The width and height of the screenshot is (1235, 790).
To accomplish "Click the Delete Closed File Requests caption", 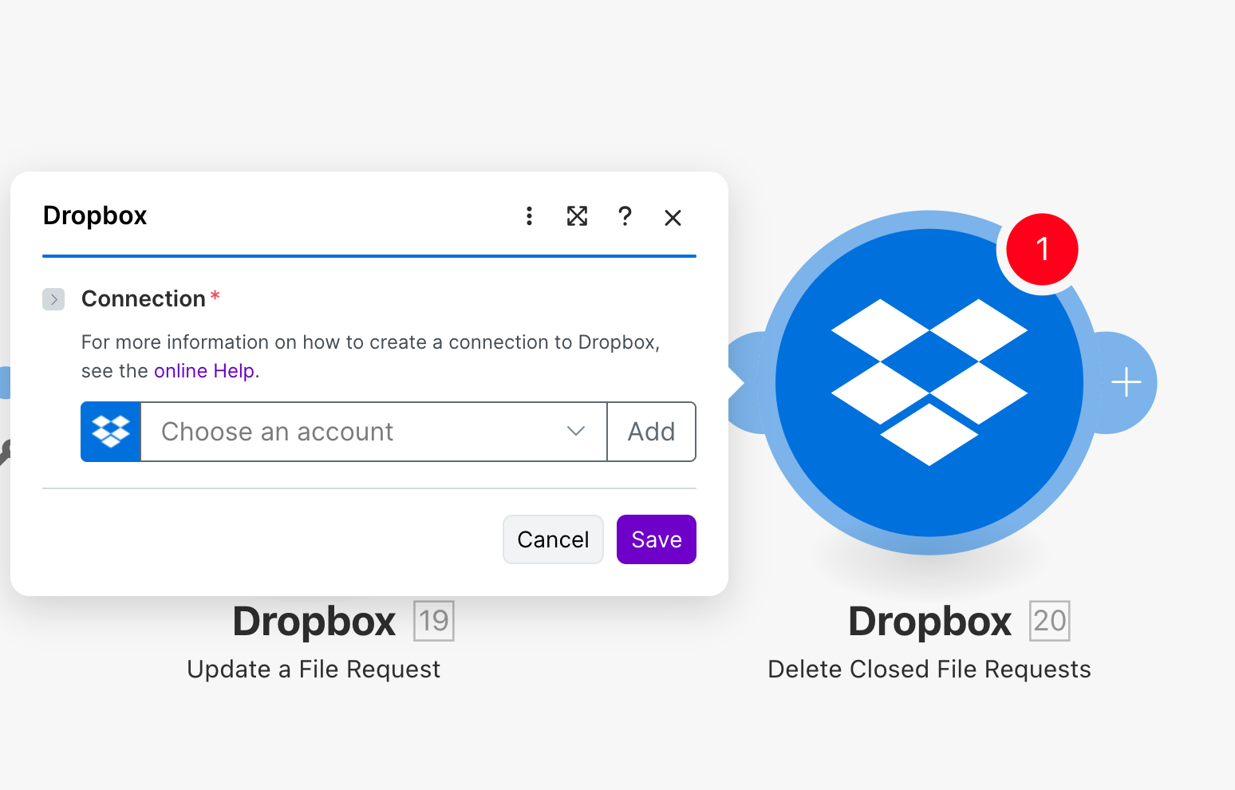I will pyautogui.click(x=929, y=669).
